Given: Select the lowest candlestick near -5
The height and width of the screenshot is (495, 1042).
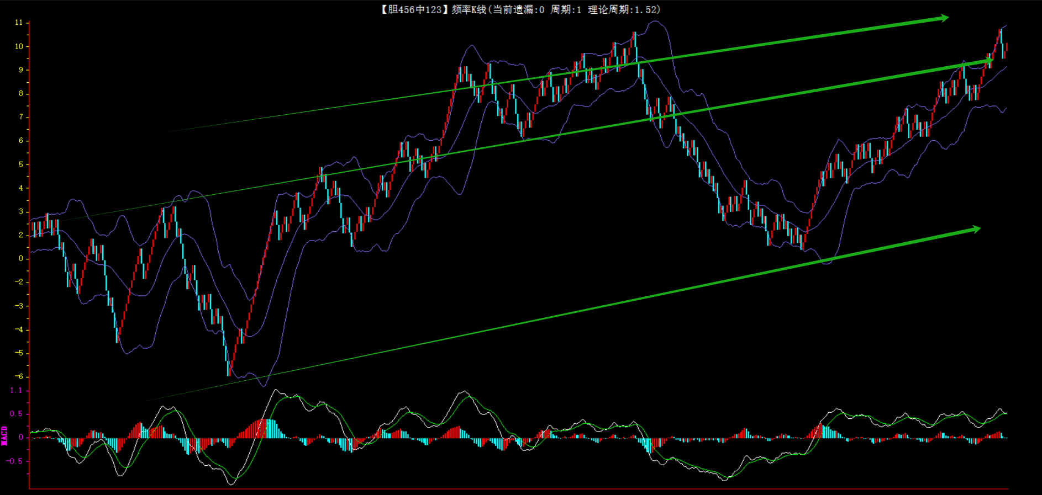Looking at the screenshot, I should [x=228, y=367].
